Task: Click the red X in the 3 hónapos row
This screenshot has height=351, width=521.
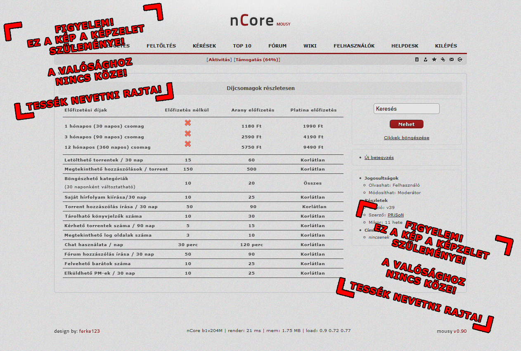Action: coord(188,133)
